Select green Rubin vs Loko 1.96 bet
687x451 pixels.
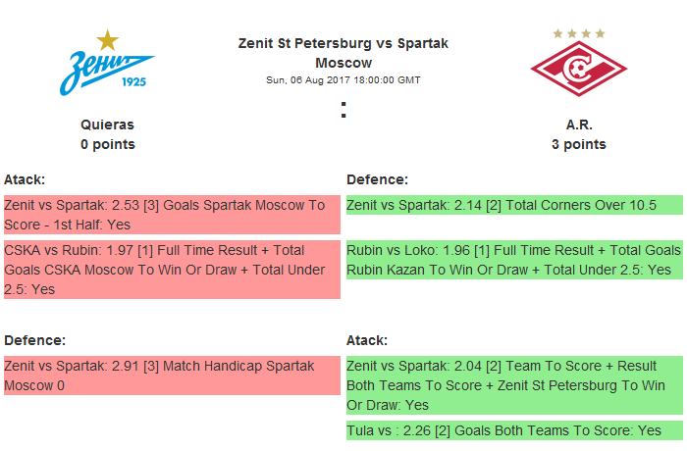pos(513,260)
